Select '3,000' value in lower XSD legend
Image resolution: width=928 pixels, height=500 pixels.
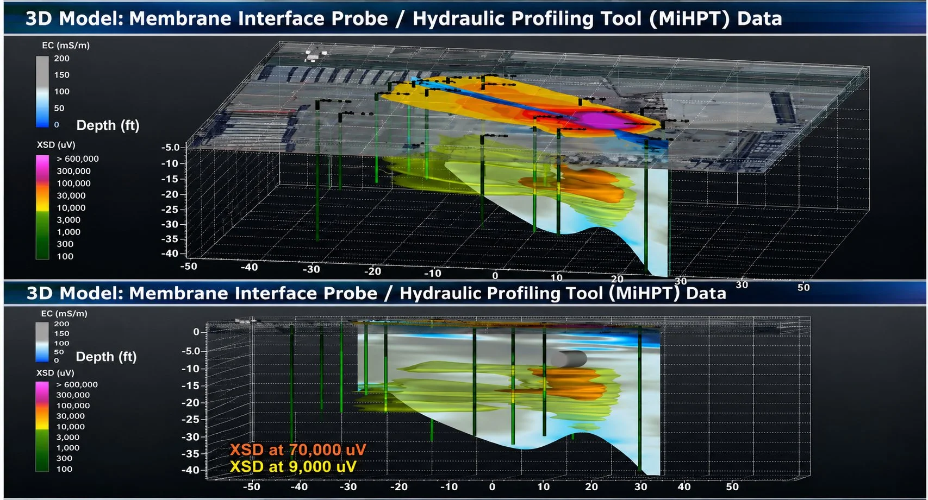pos(68,438)
